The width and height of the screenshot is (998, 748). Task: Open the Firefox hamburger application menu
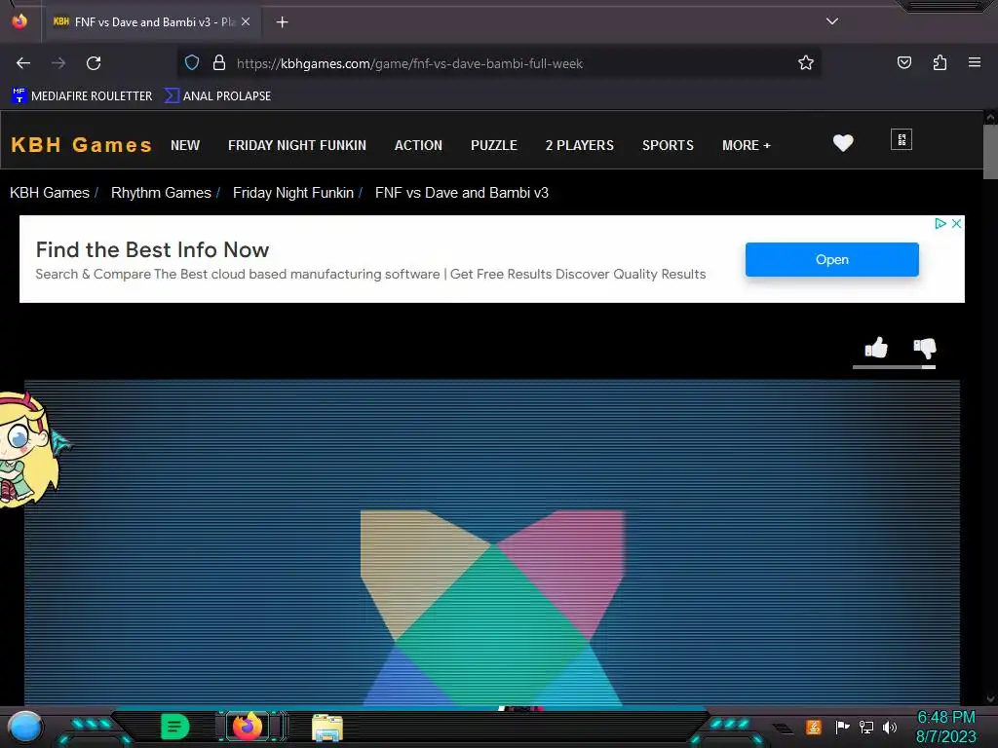point(975,62)
